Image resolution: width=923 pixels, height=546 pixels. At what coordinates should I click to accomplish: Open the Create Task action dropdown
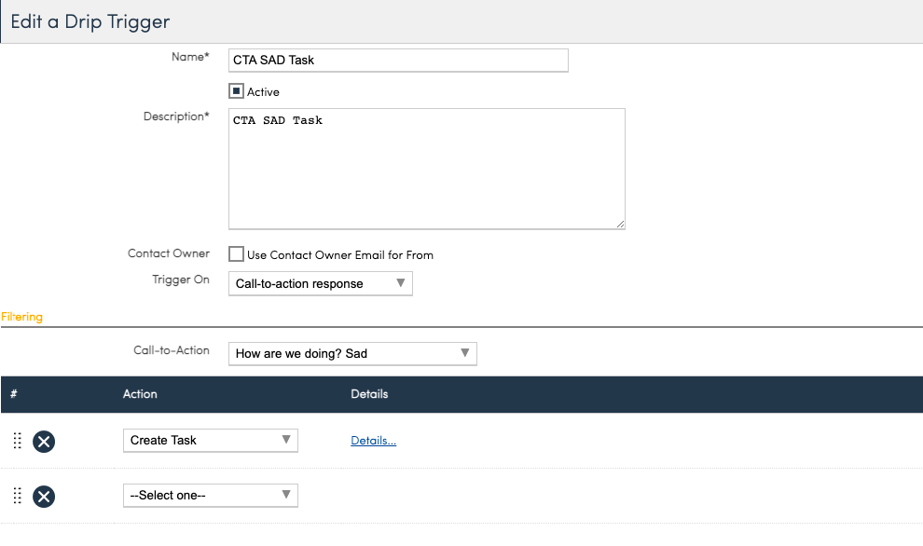[210, 441]
